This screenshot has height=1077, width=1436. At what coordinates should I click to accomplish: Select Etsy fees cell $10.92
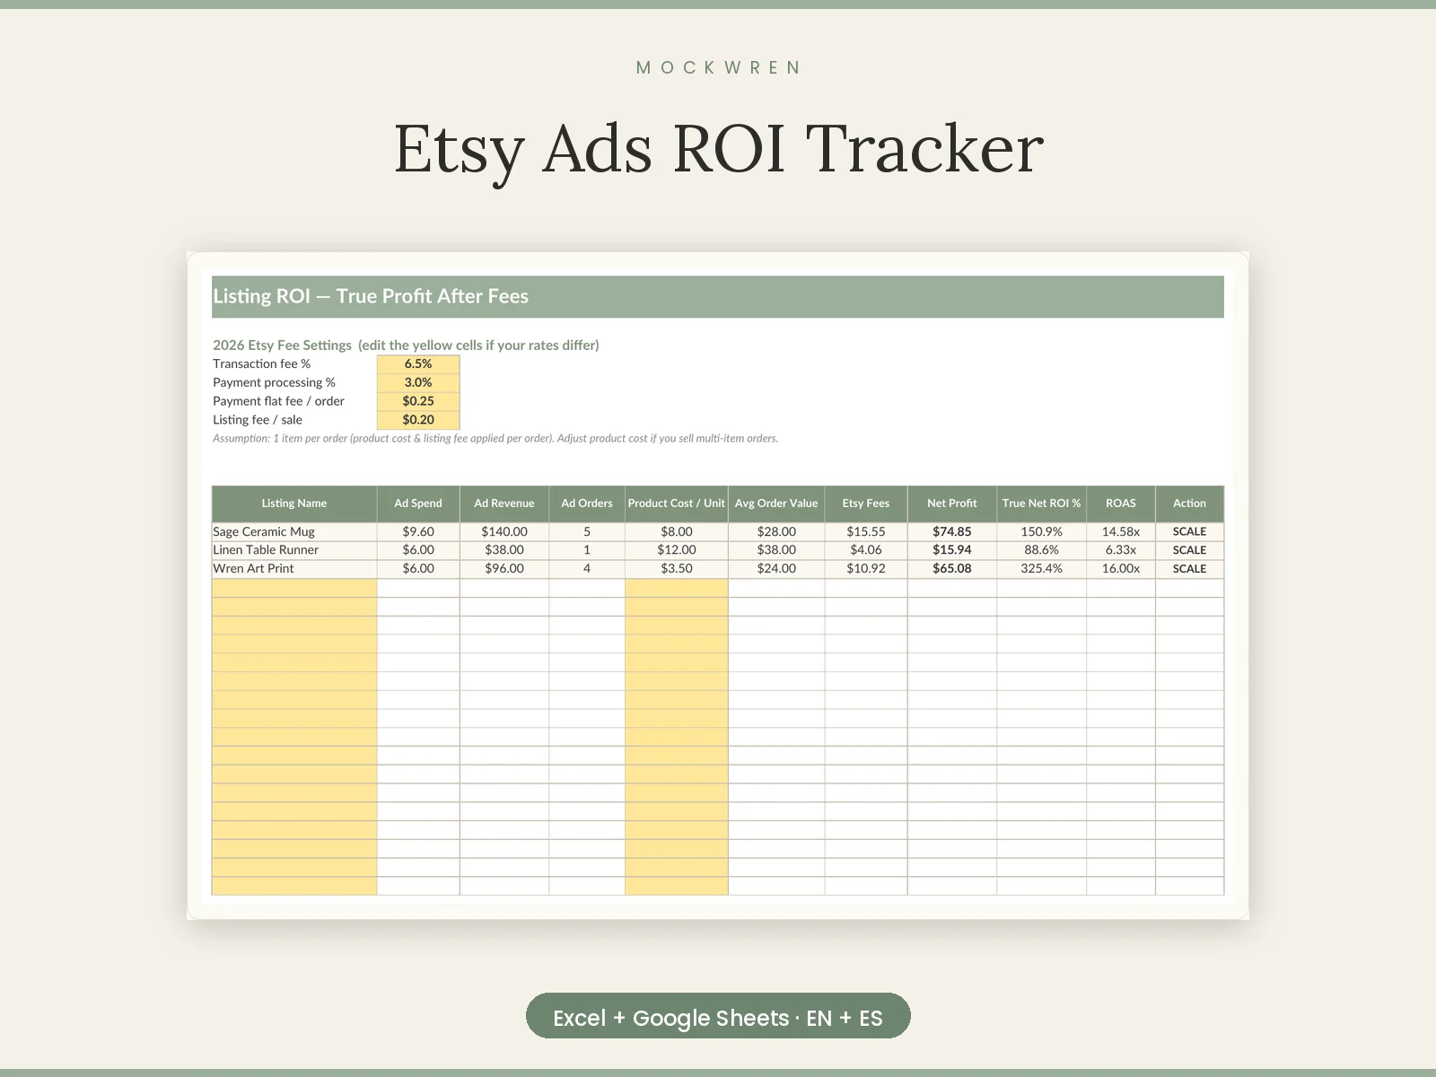point(866,569)
